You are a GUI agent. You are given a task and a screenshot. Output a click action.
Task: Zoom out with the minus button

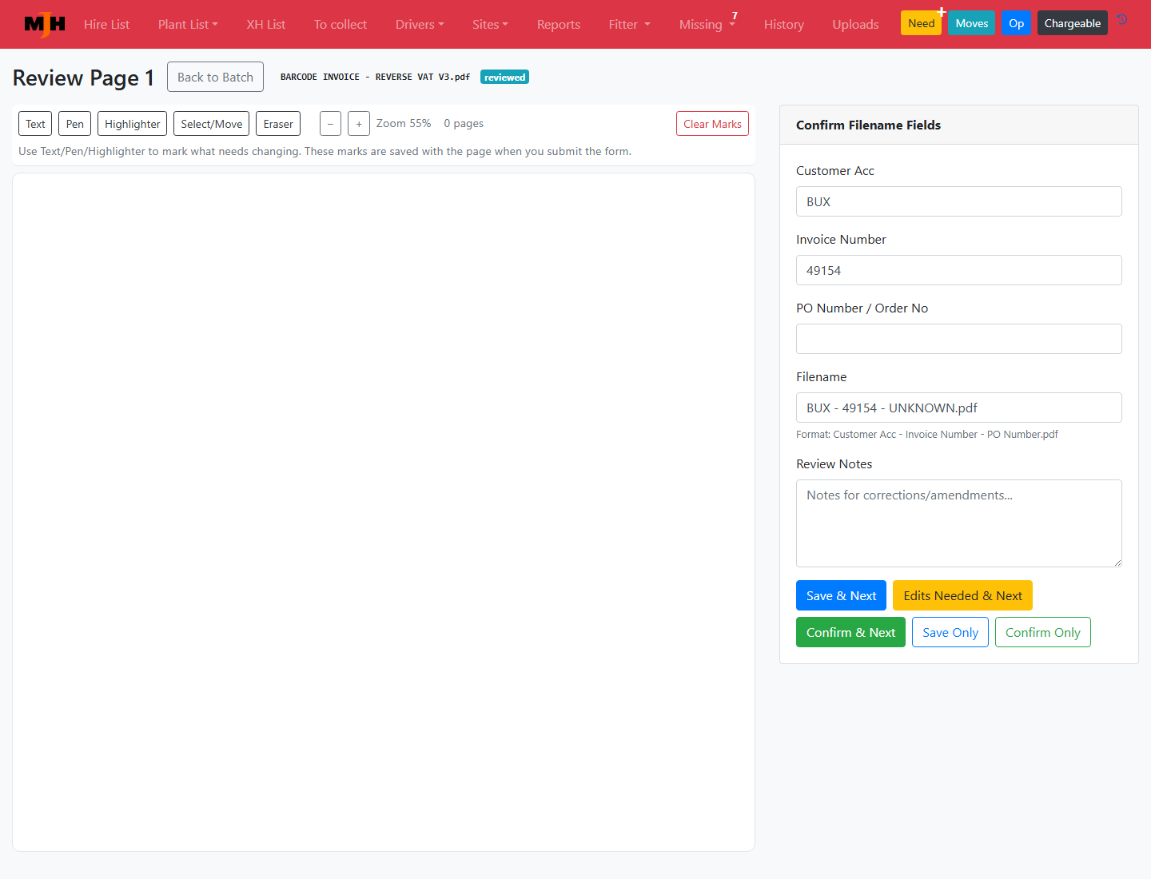[330, 124]
